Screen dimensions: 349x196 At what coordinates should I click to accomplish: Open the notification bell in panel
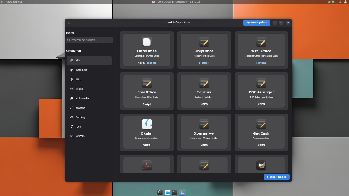[x=340, y=2]
